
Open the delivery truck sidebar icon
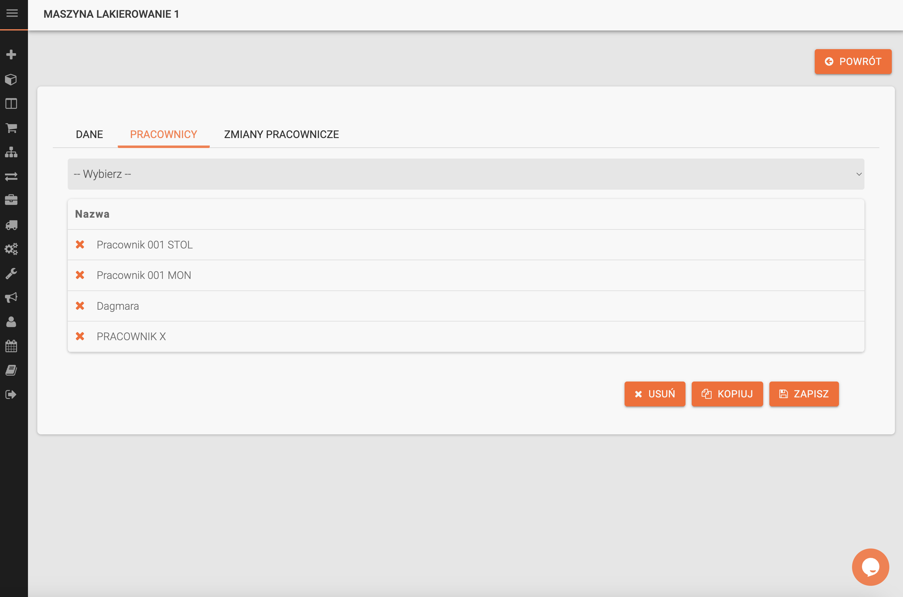coord(11,225)
